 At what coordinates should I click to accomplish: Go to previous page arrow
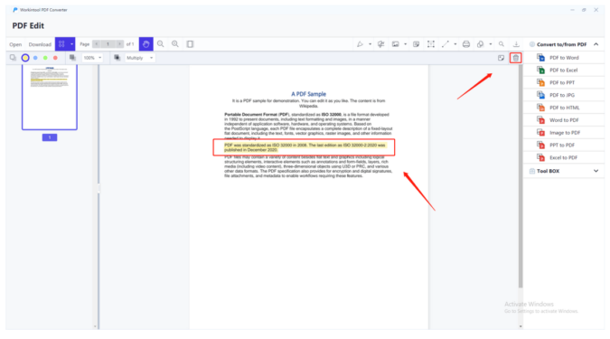[x=97, y=44]
